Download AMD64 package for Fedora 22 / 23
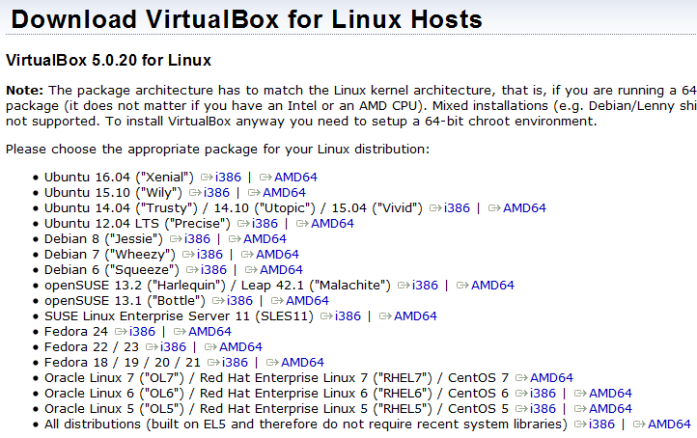Viewport: 697px width, 438px height. tap(240, 347)
